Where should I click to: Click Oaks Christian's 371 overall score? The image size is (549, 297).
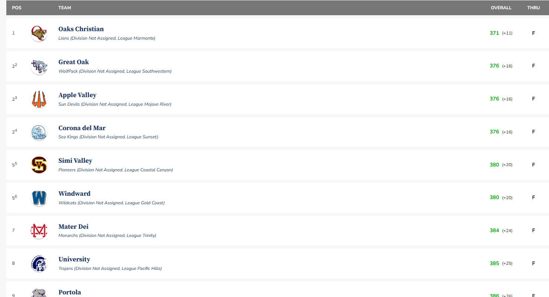pyautogui.click(x=494, y=33)
